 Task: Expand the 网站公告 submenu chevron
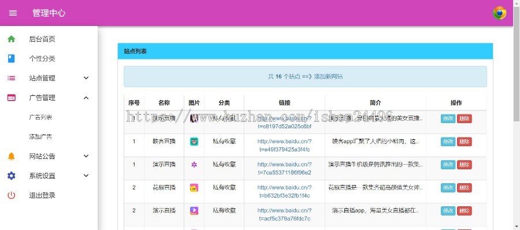tap(86, 156)
